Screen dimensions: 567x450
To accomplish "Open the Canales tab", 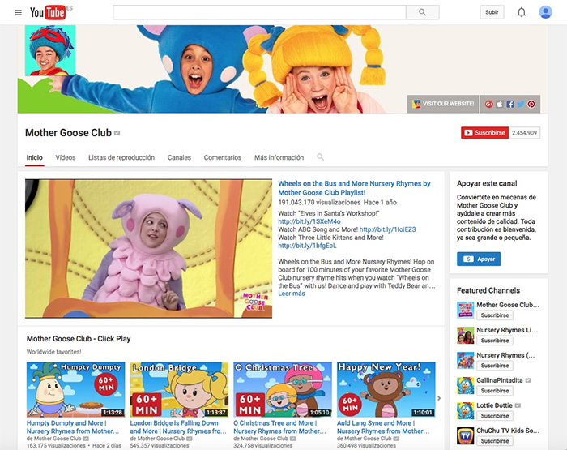I will (x=179, y=157).
